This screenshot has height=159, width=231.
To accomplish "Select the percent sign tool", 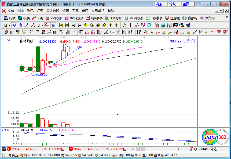I will [151, 32].
